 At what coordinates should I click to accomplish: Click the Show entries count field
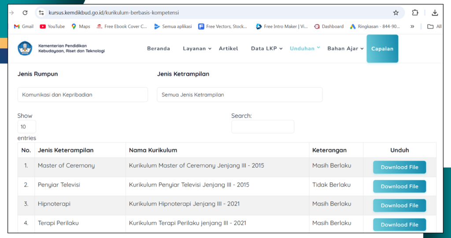point(26,127)
